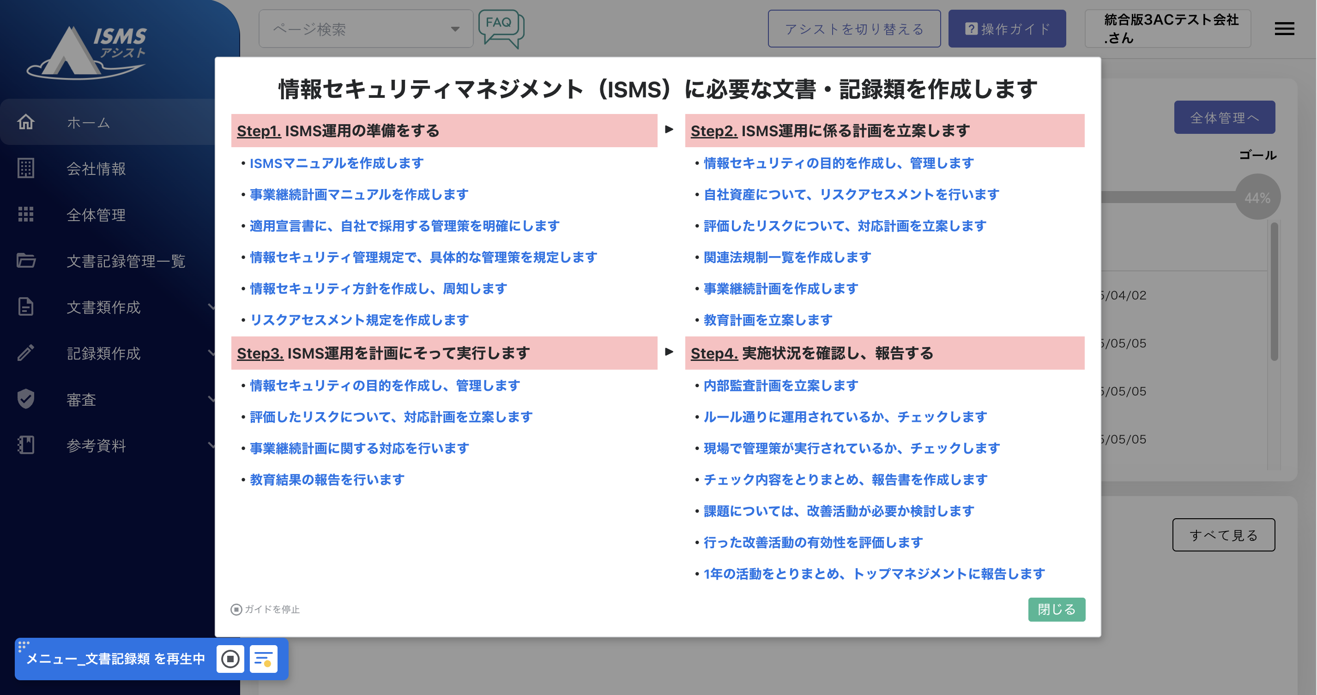Open the guide step list icon
The height and width of the screenshot is (695, 1317).
pos(263,659)
